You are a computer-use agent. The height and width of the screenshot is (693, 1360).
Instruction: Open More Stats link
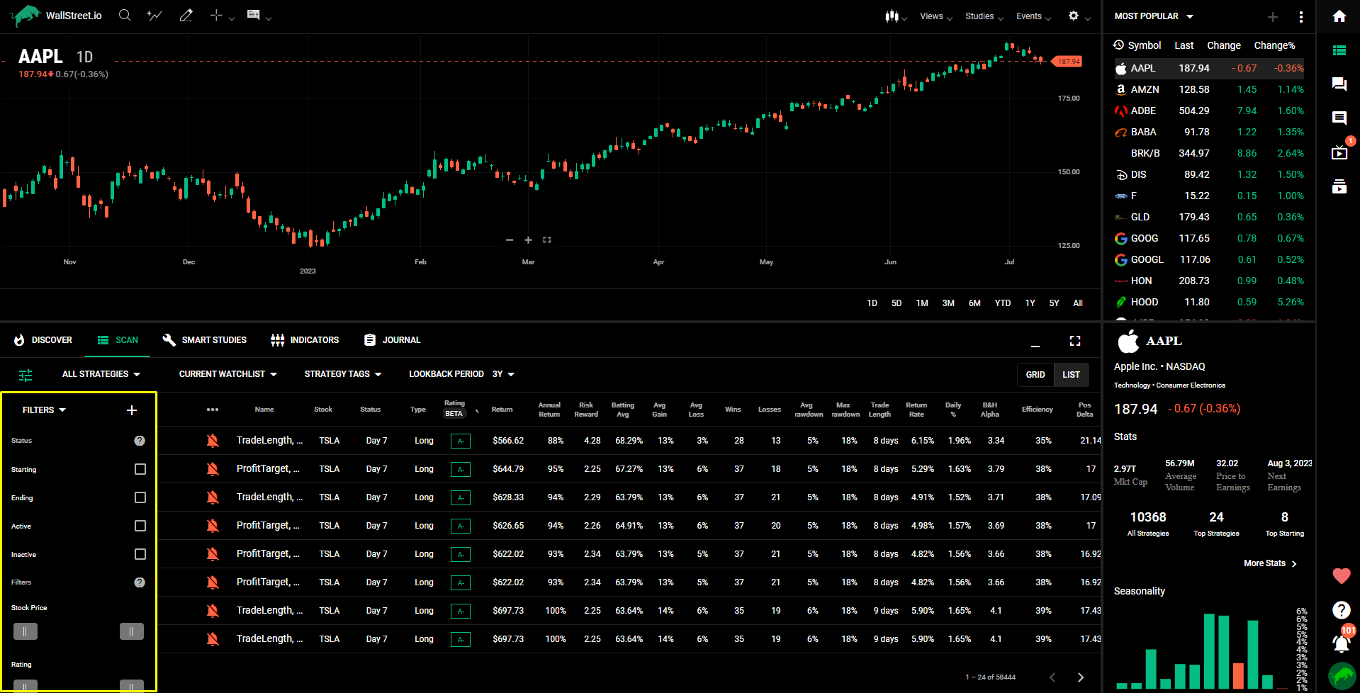(x=1270, y=563)
